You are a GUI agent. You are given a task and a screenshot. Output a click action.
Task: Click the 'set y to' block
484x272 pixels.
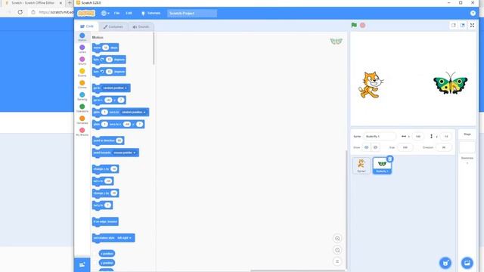coord(102,206)
